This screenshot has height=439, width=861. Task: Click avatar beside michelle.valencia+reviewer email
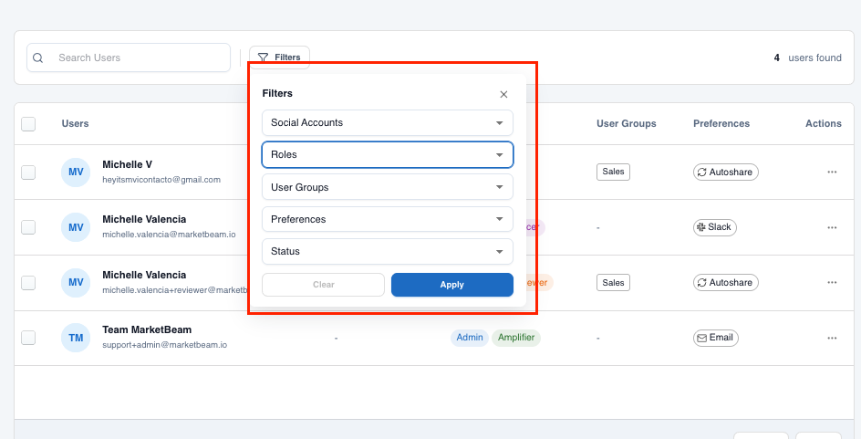(76, 282)
